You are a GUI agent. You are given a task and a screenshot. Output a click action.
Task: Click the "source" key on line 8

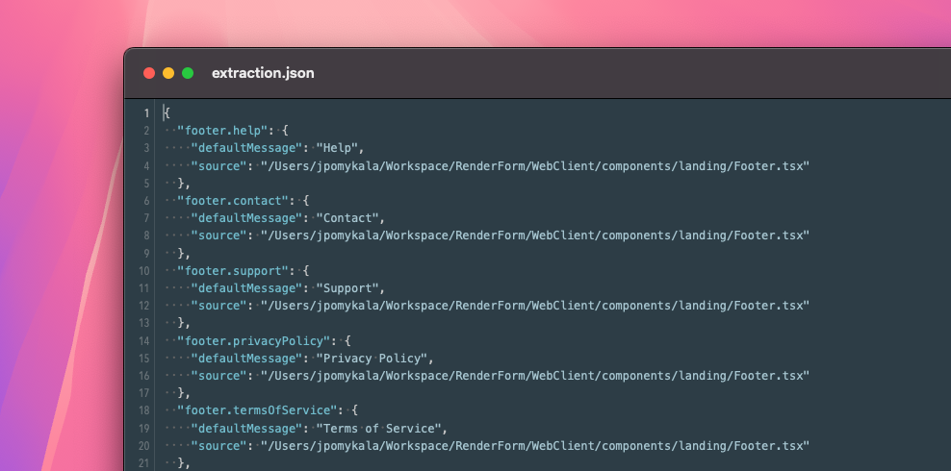click(218, 235)
